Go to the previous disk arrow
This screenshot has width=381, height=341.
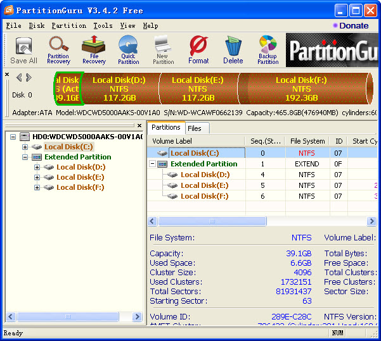click(19, 78)
